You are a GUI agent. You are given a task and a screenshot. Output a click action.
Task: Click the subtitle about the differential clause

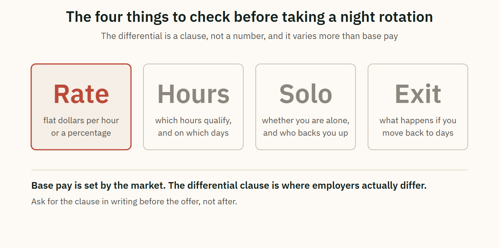249,36
